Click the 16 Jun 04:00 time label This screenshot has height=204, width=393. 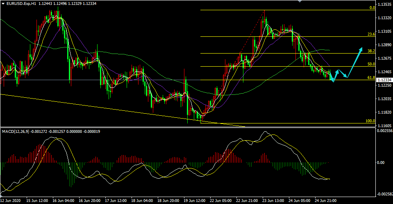[x=64, y=200]
